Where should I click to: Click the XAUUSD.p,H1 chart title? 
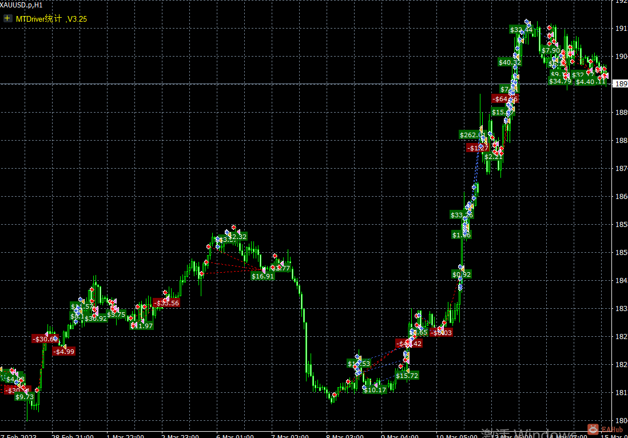click(x=21, y=5)
